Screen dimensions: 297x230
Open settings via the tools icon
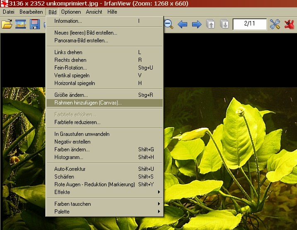click(275, 24)
